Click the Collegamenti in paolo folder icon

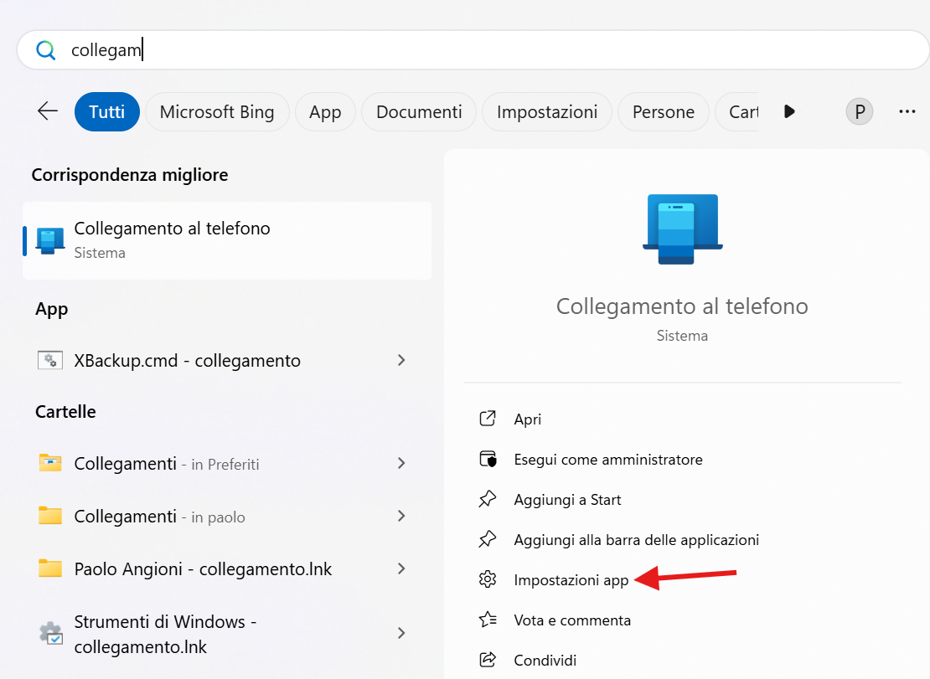click(50, 516)
